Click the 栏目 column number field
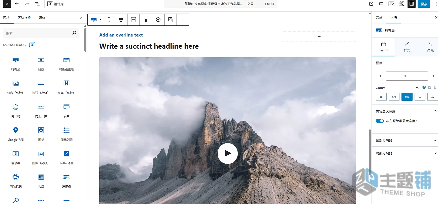The height and width of the screenshot is (204, 438). [x=407, y=76]
